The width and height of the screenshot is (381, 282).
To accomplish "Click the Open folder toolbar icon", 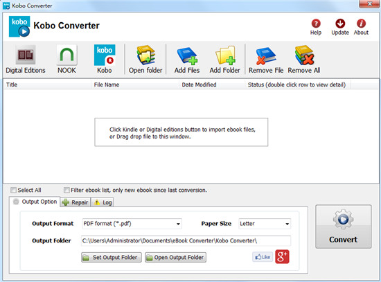I will coord(145,60).
